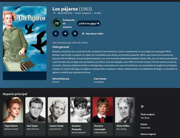Click Los Pájaros movie poster
Viewport: 180px width, 138px height.
click(x=25, y=39)
